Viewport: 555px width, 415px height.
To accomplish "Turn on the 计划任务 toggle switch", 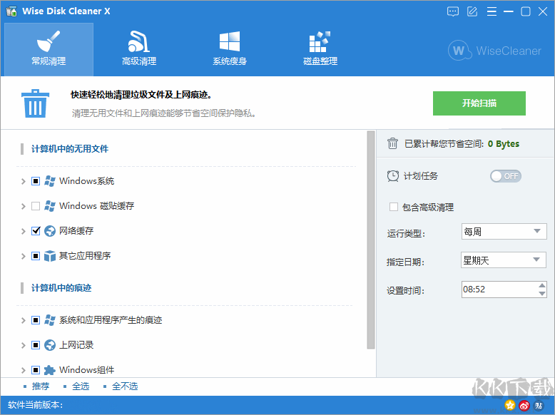I will (x=505, y=176).
